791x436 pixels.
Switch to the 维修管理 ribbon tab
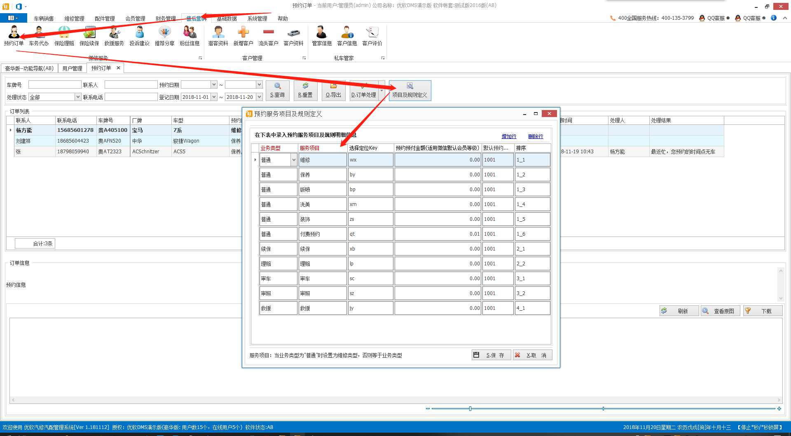(74, 19)
